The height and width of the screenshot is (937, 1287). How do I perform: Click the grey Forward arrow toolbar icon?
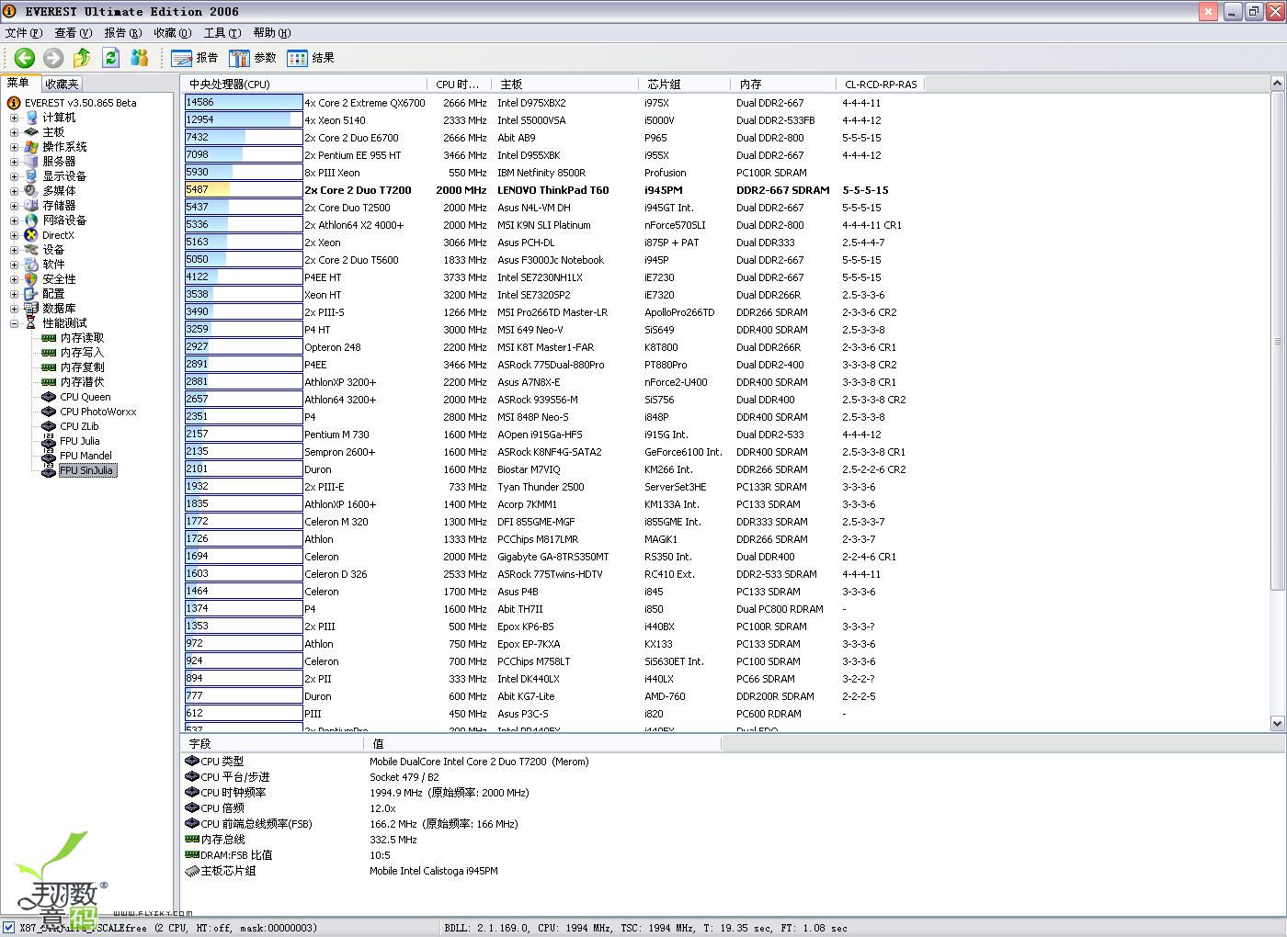53,58
